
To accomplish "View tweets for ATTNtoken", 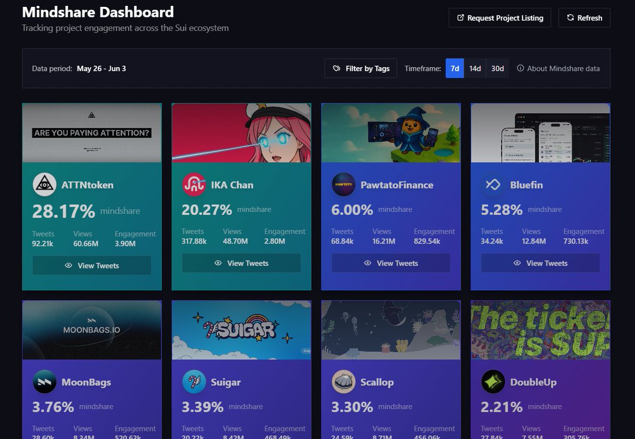I will [x=92, y=265].
